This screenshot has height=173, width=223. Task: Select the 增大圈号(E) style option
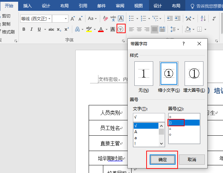click(x=194, y=74)
